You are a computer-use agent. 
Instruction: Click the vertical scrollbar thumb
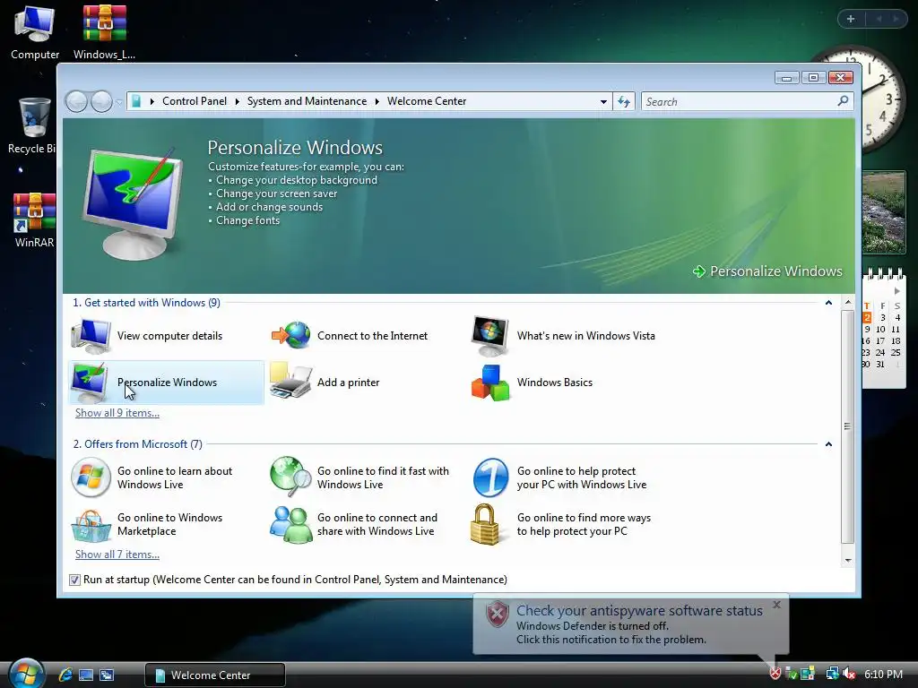(848, 426)
